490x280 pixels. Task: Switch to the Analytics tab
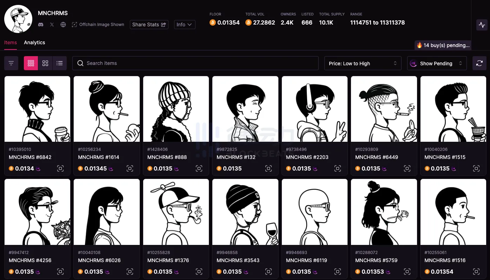tap(34, 42)
